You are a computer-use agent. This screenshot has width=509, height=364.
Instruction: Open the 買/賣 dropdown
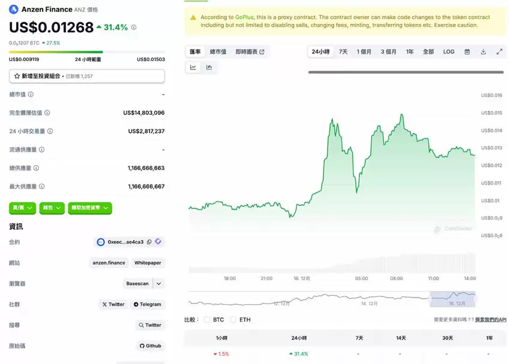tap(22, 208)
